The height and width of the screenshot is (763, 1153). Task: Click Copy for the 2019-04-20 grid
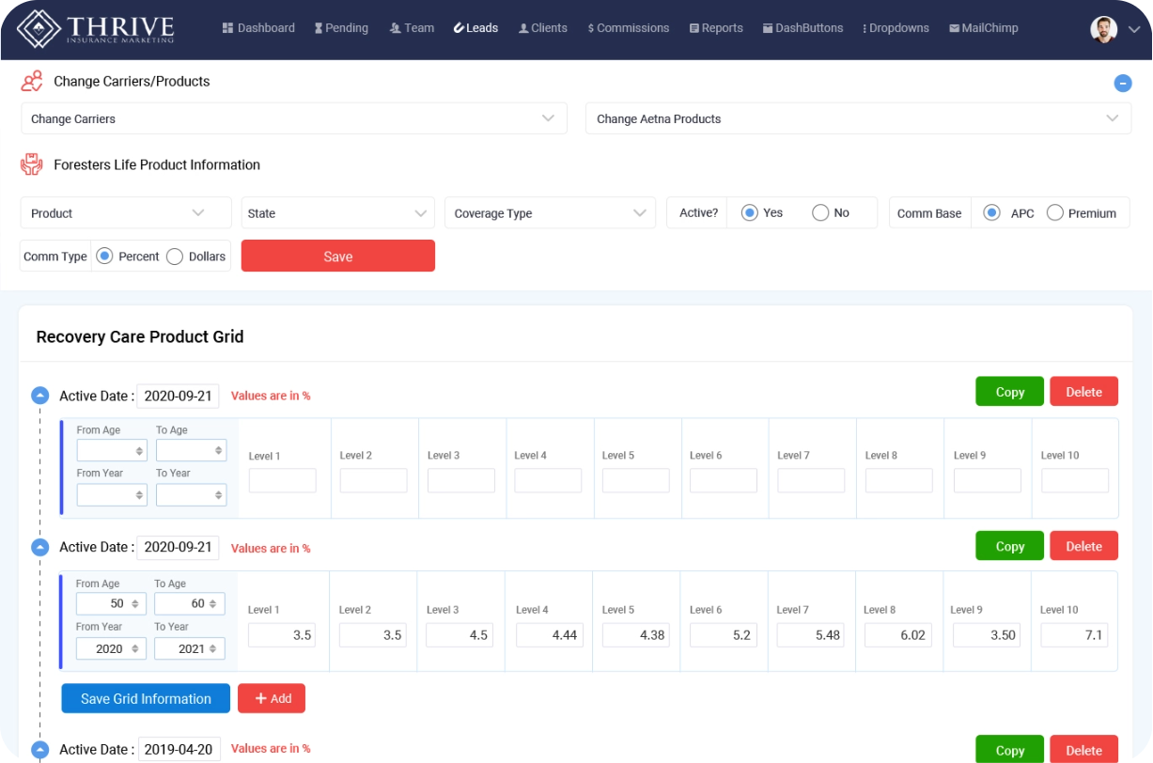(x=1010, y=750)
